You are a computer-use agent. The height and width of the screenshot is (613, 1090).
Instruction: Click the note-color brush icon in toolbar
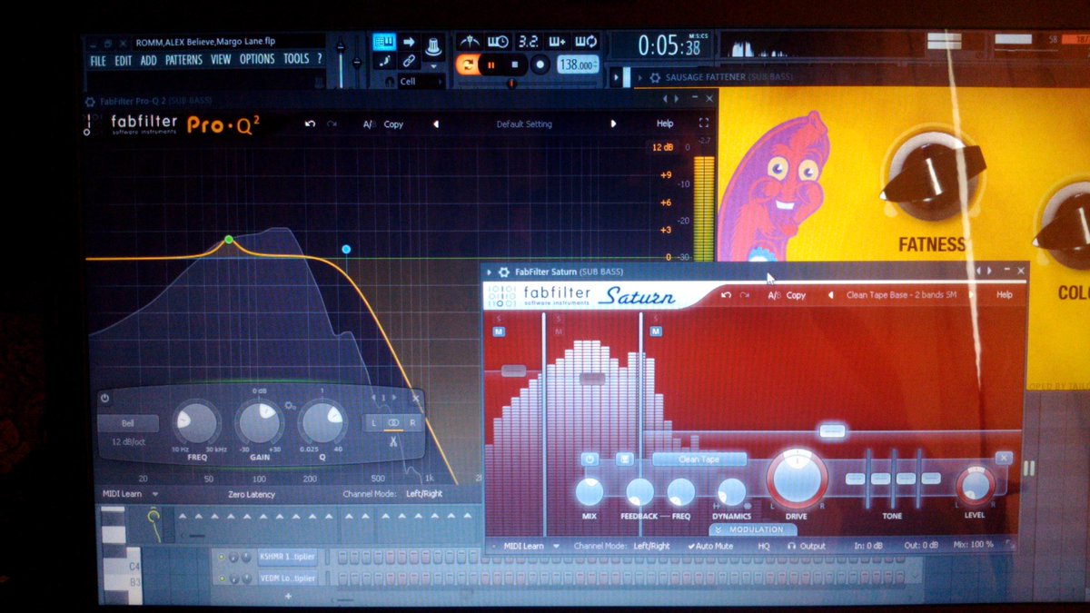pos(383,62)
